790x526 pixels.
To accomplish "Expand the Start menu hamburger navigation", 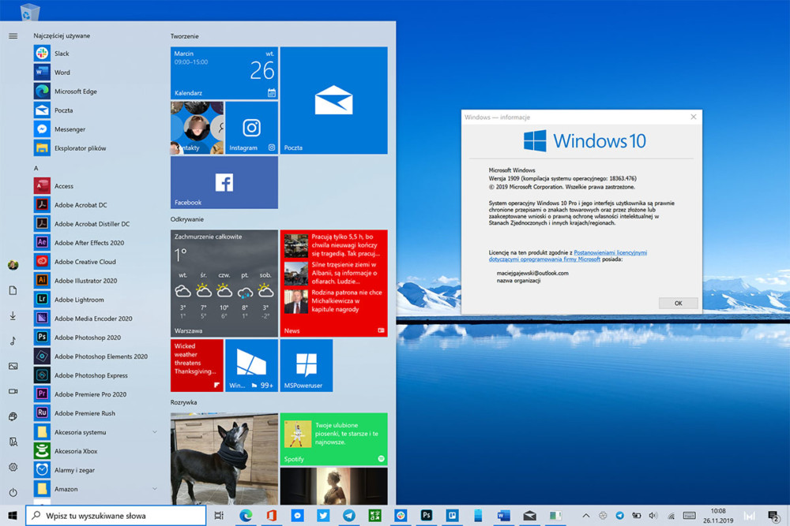I will (x=13, y=36).
